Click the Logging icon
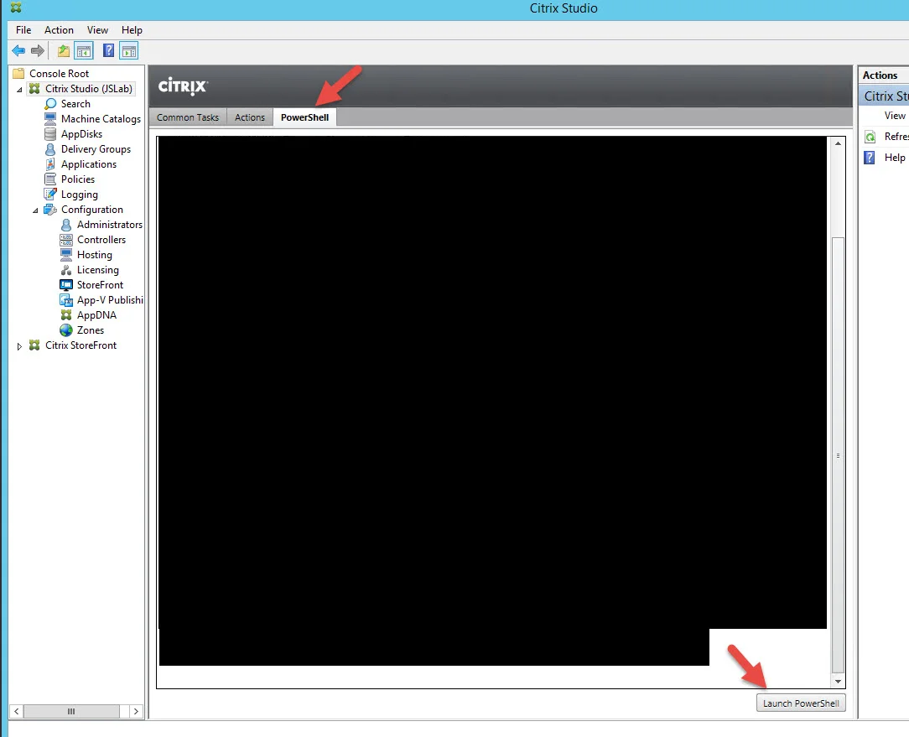The image size is (909, 737). pos(50,195)
